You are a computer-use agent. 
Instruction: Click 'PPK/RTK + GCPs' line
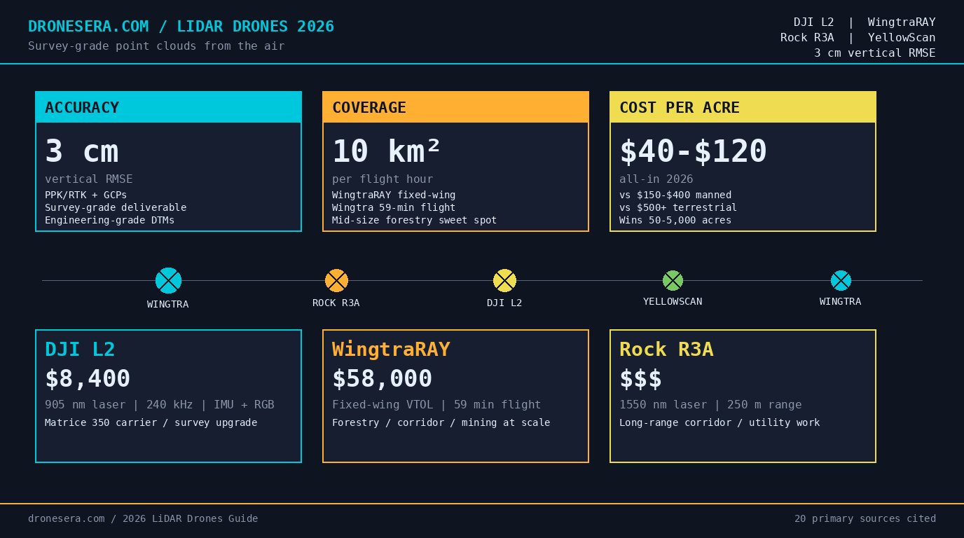click(x=86, y=195)
